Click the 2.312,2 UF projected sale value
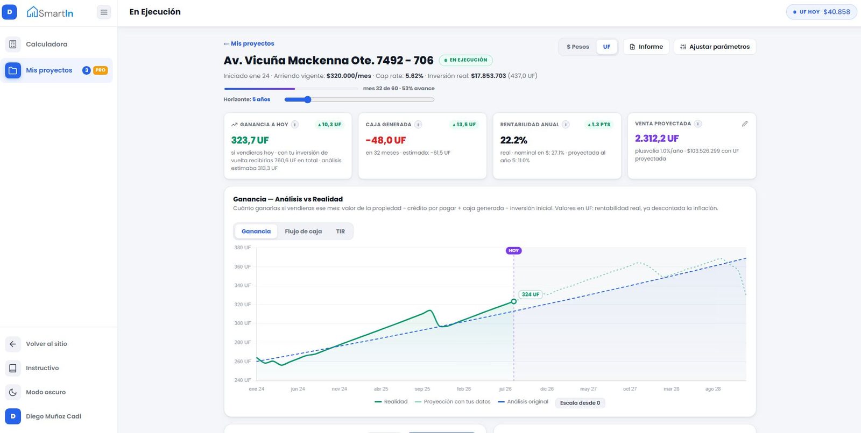The width and height of the screenshot is (861, 433). pyautogui.click(x=657, y=139)
